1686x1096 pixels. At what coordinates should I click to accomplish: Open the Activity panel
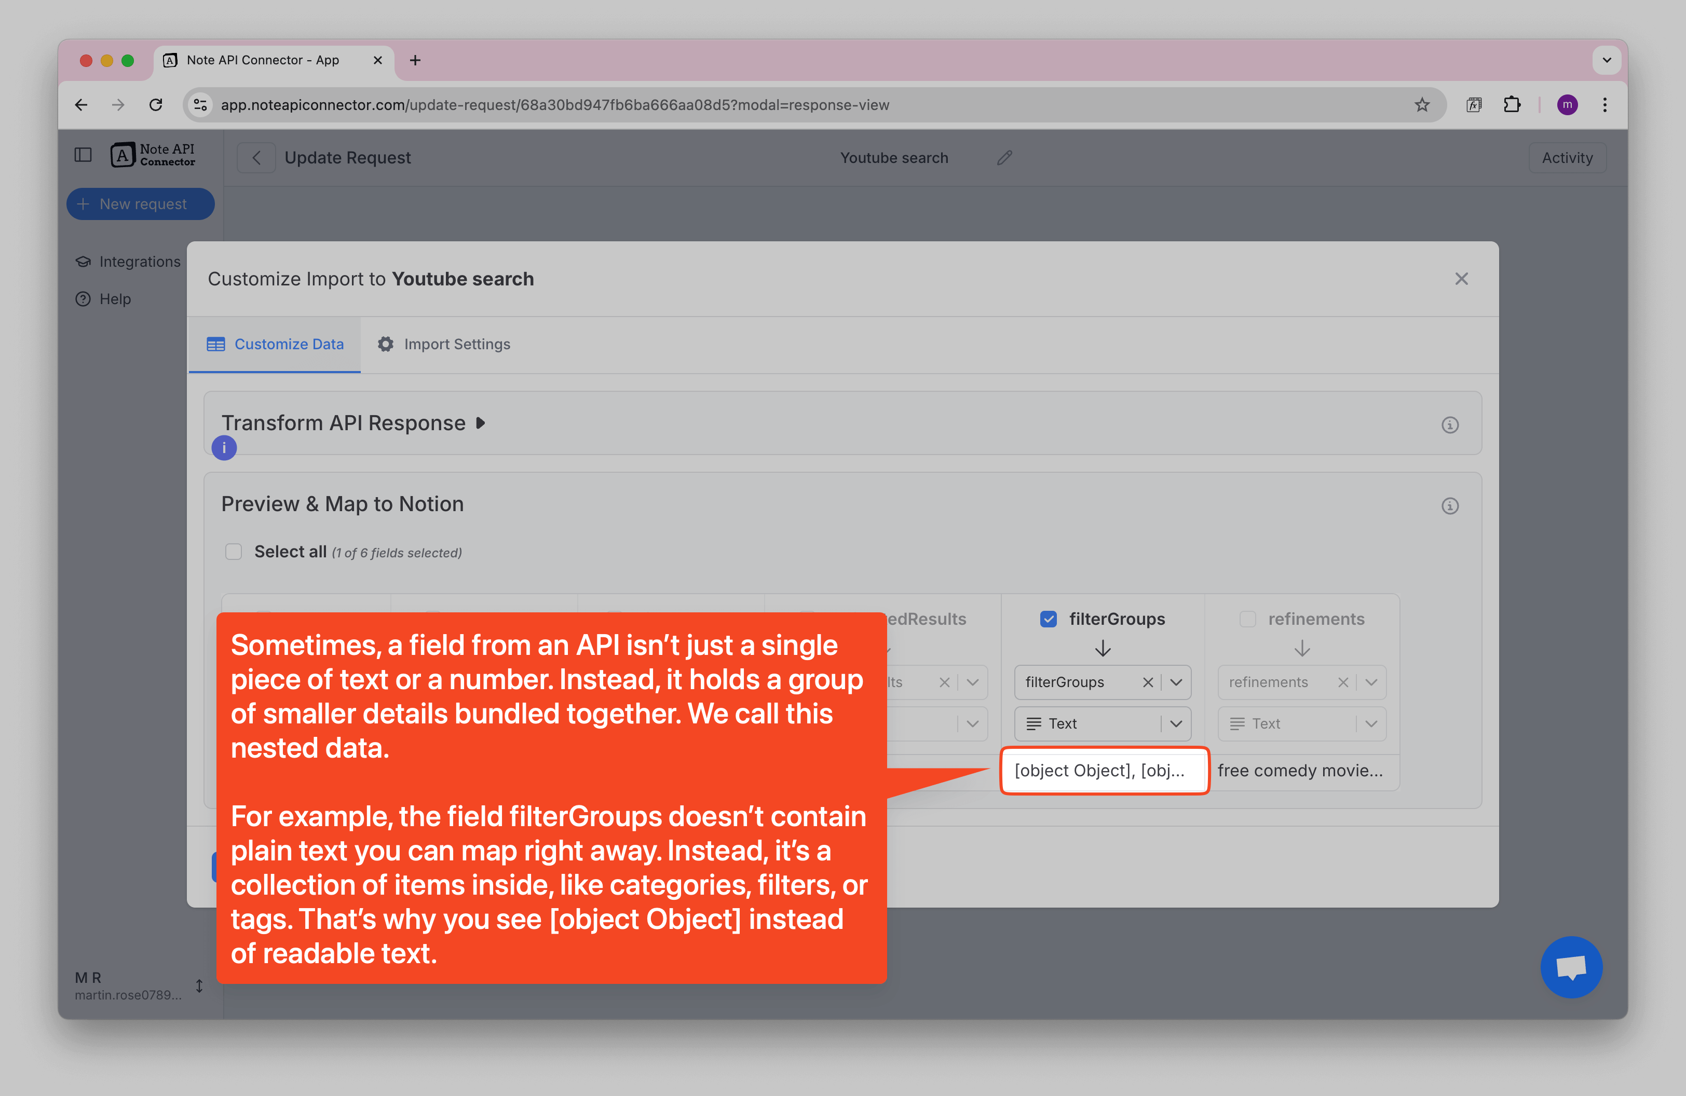[x=1567, y=157]
